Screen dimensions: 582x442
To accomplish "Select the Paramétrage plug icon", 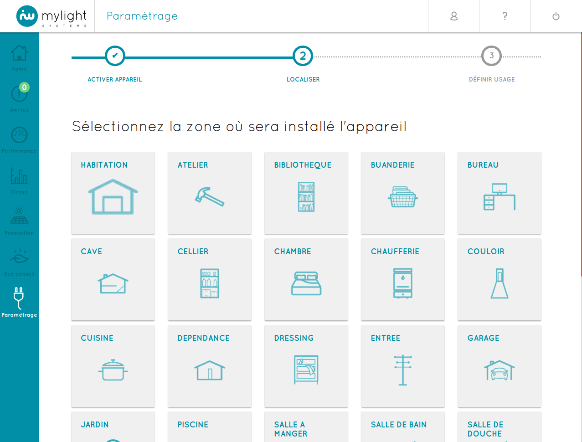I will tap(19, 299).
